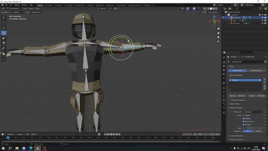Open the Tool properties tab icon
Viewport: 268px width, 151px height.
pyautogui.click(x=224, y=57)
